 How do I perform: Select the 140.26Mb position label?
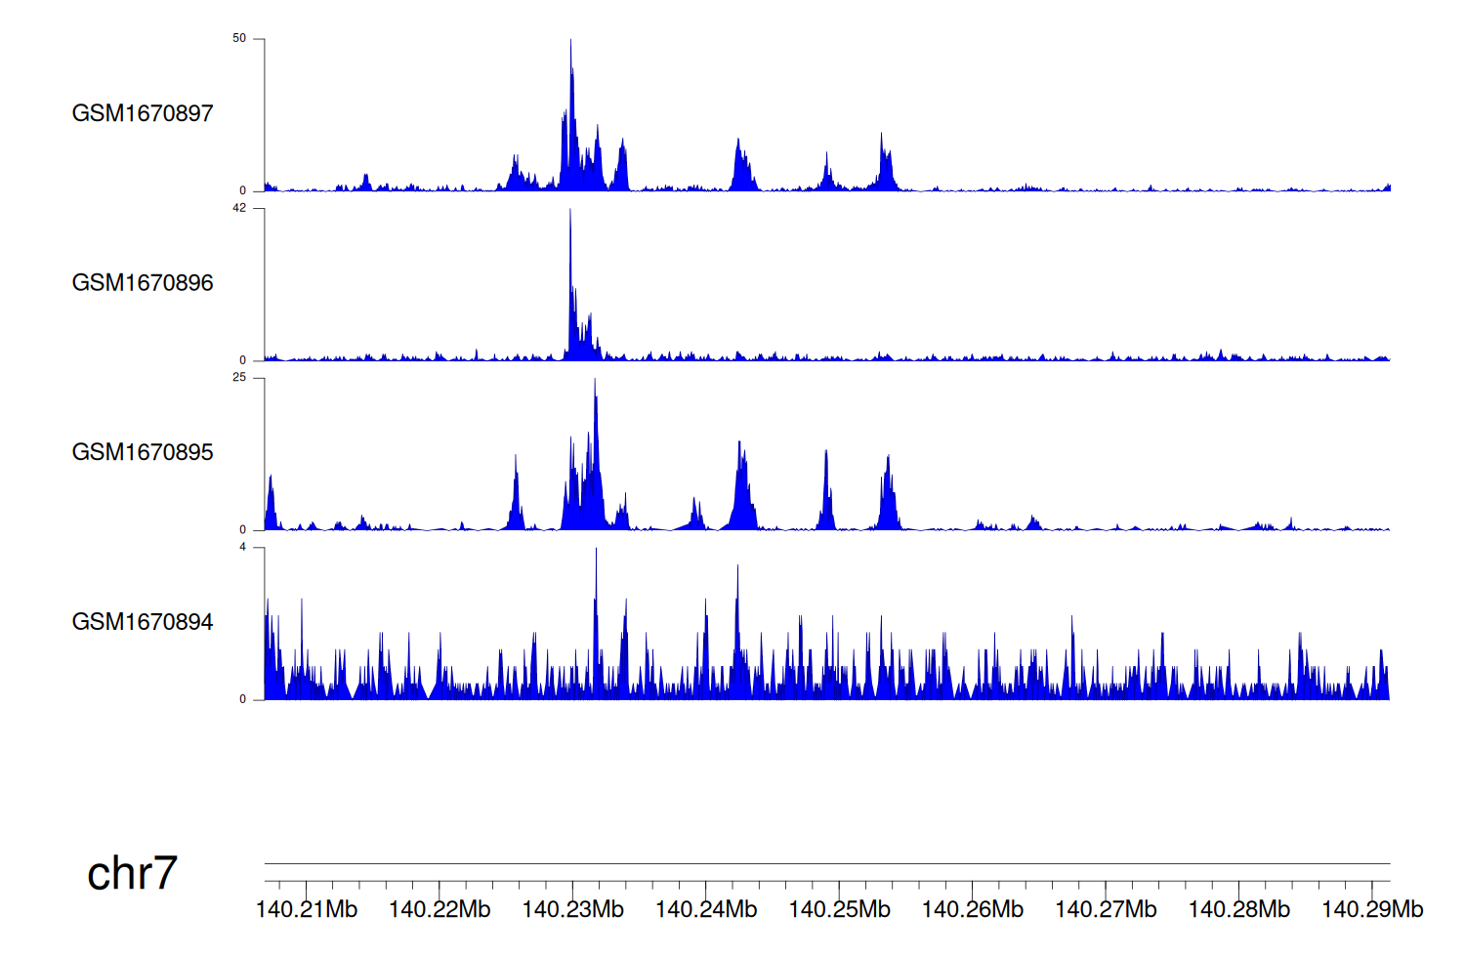point(973,910)
